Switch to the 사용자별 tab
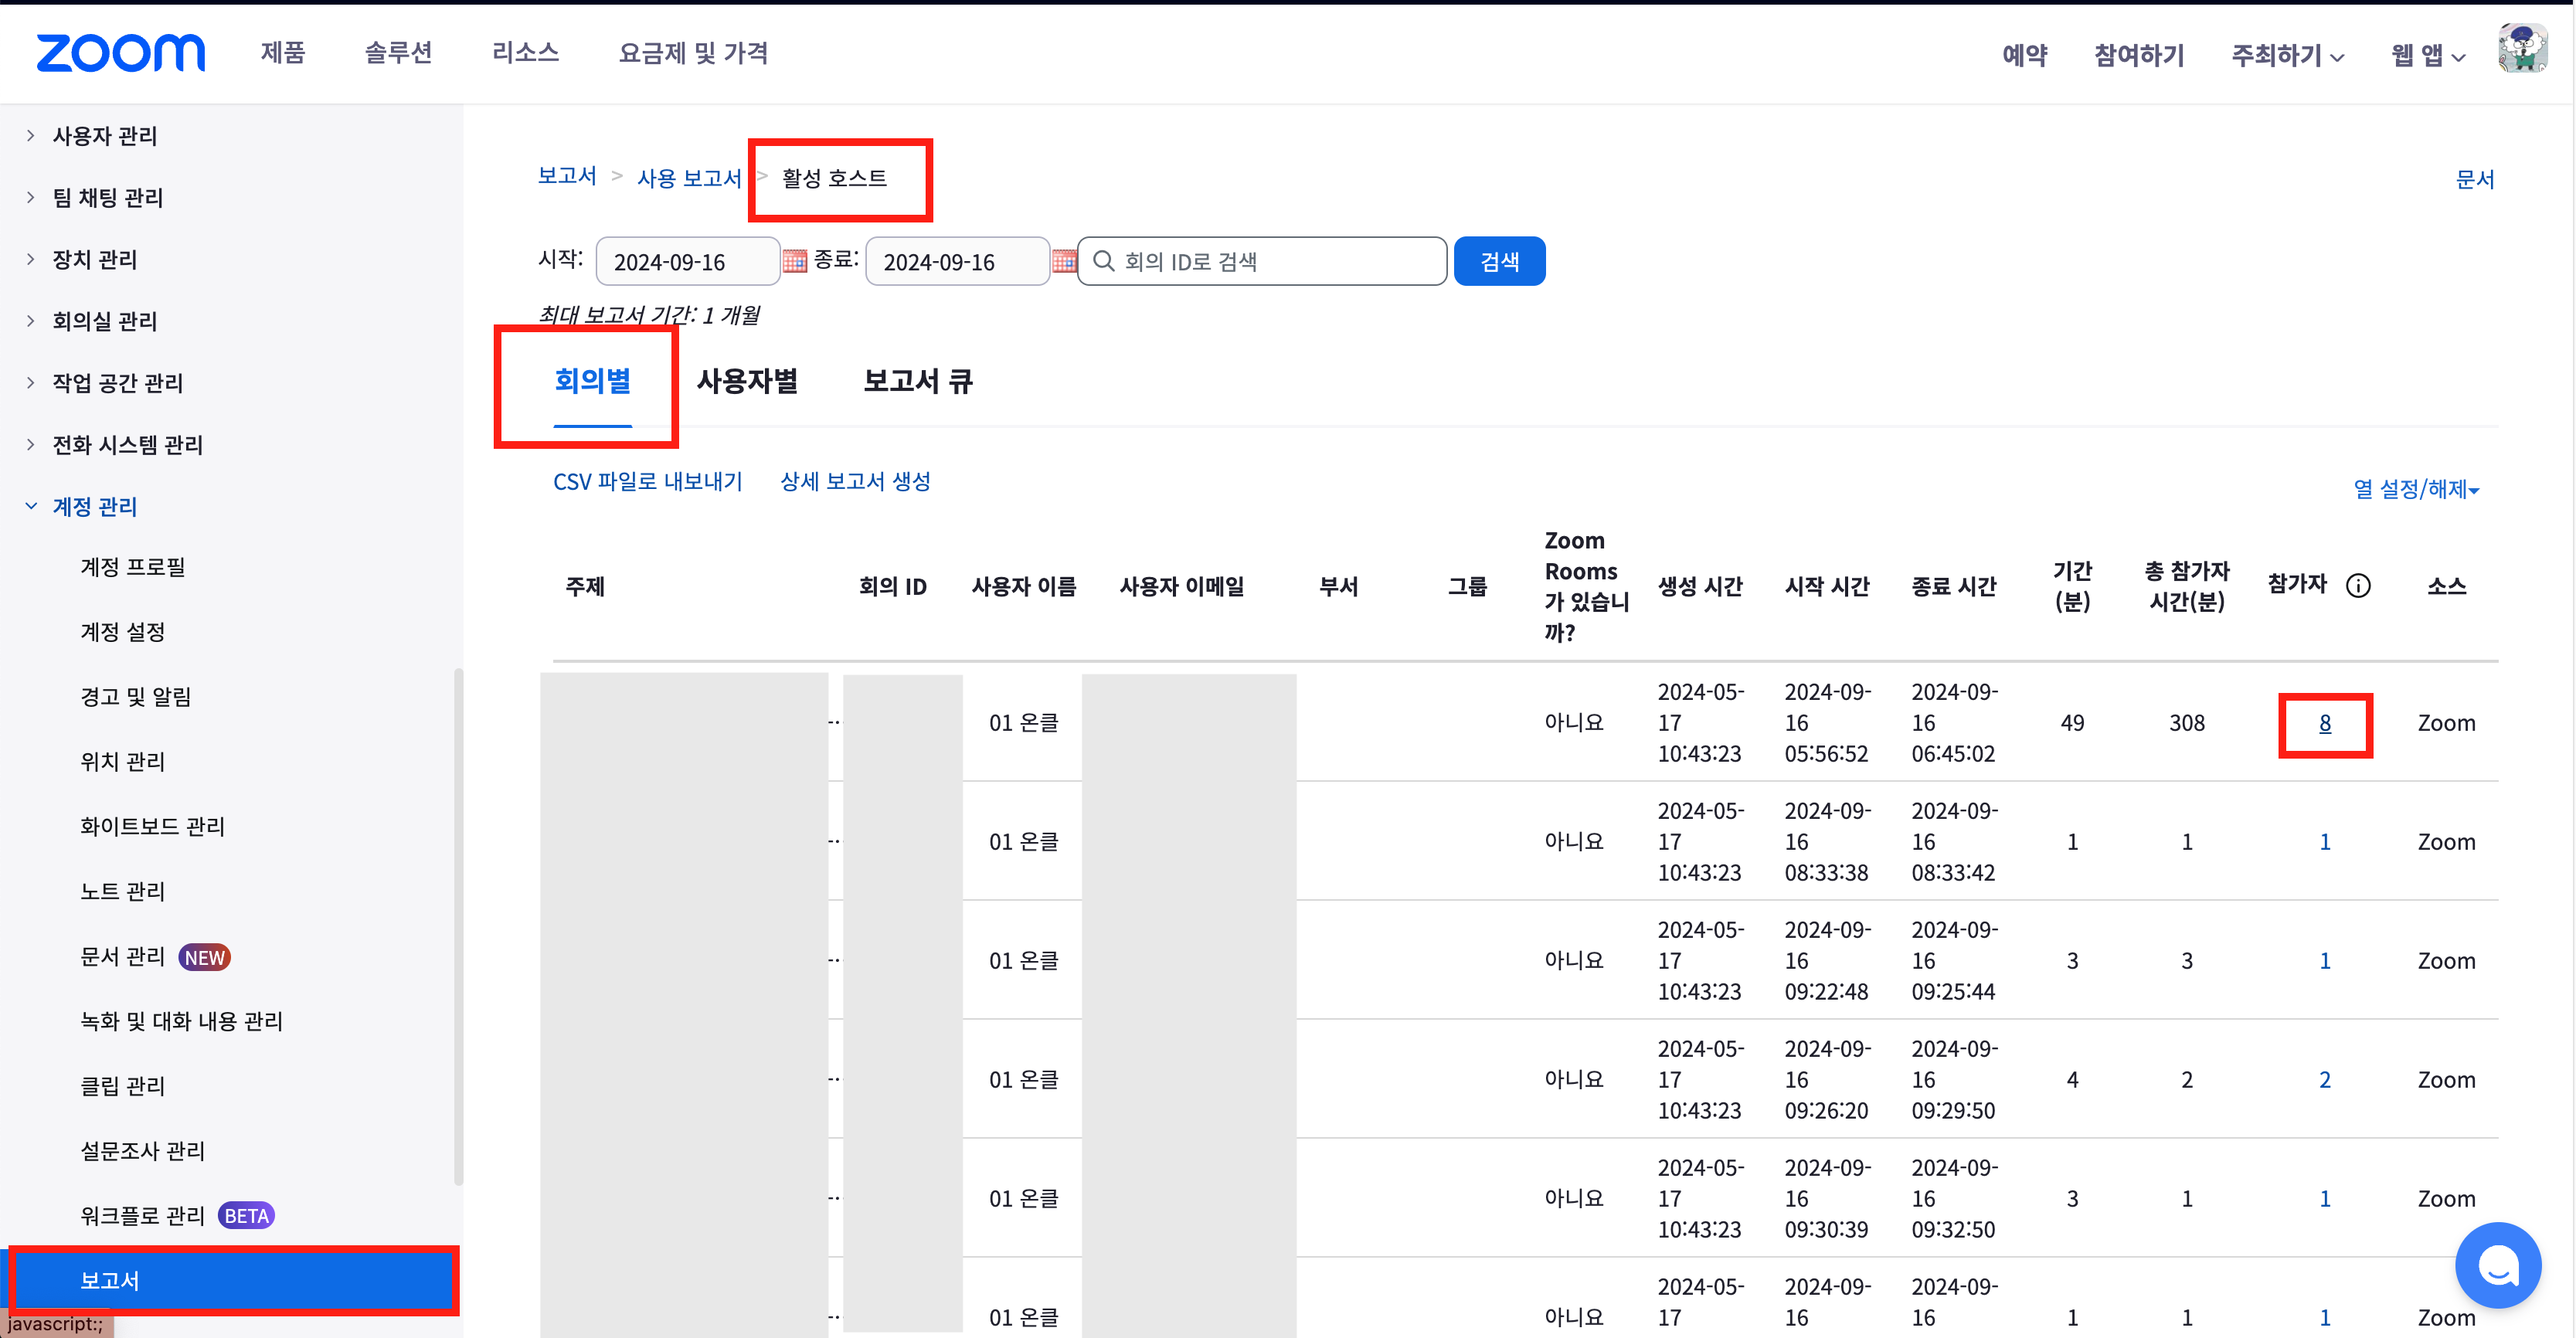Viewport: 2576px width, 1338px height. 746,381
